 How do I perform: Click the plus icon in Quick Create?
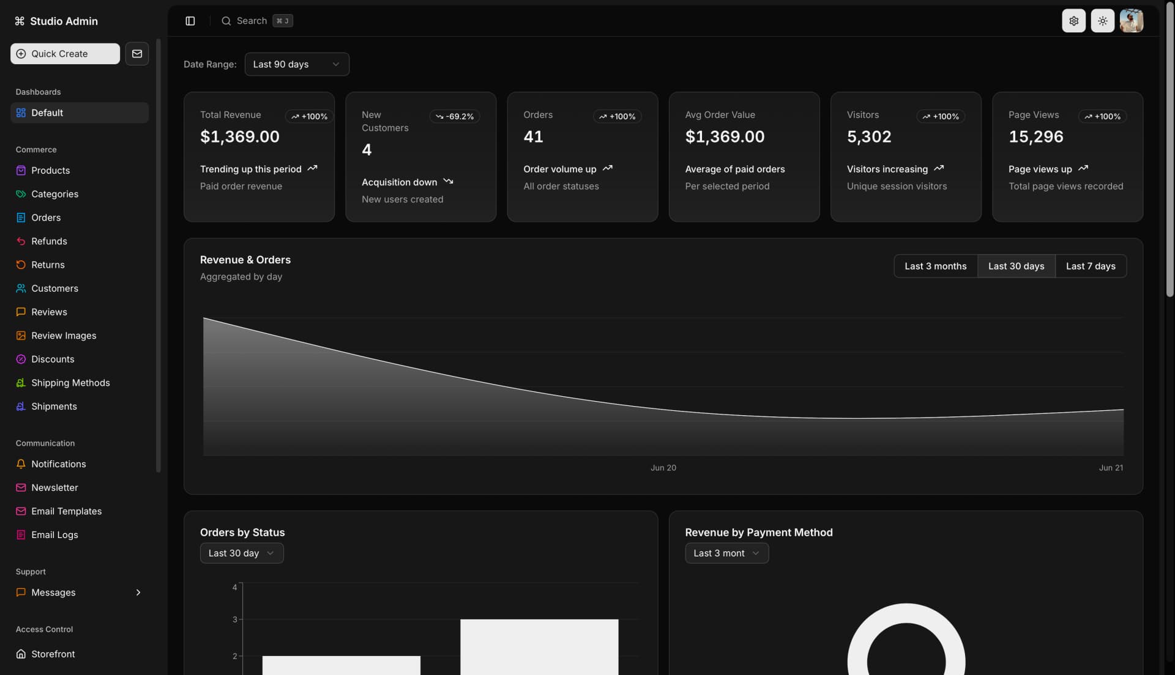point(21,54)
